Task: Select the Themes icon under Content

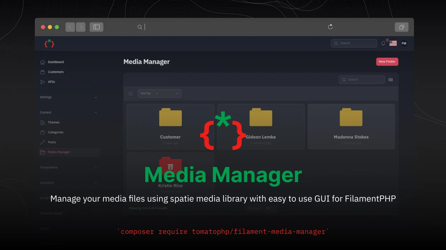Action: [x=42, y=122]
